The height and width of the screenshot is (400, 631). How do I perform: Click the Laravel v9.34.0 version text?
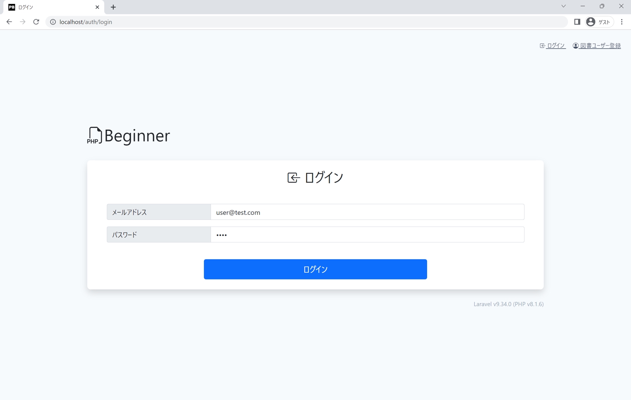(x=508, y=304)
